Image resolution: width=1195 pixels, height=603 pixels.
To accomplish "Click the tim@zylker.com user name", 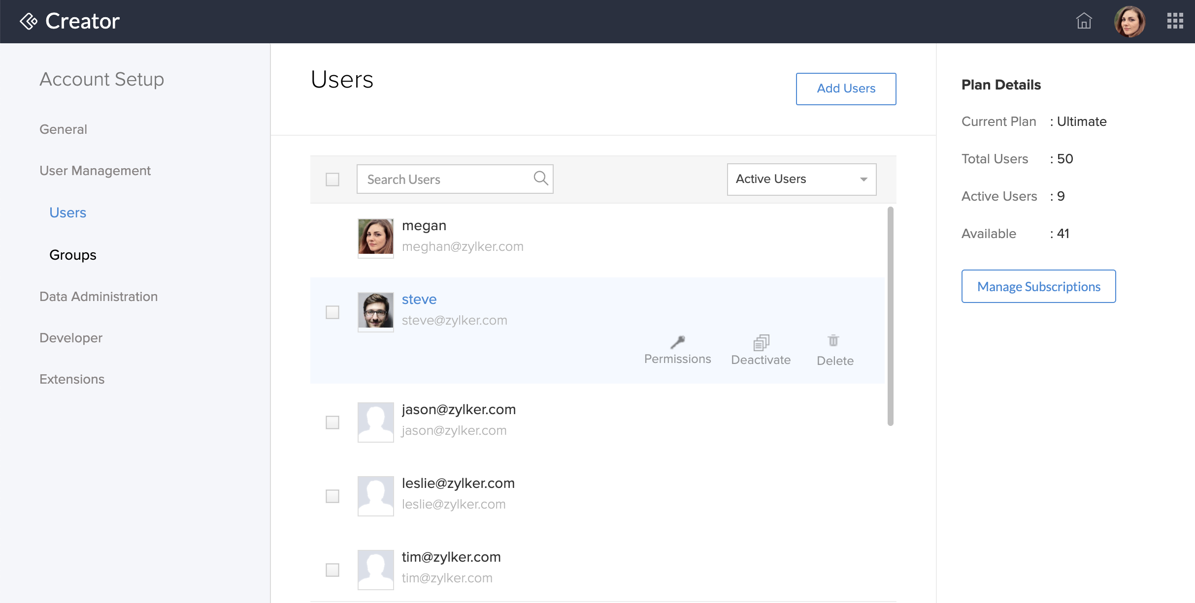I will (x=451, y=557).
